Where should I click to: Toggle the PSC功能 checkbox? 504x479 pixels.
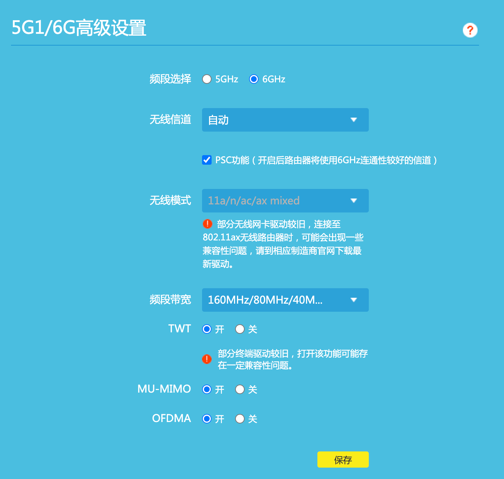pyautogui.click(x=207, y=160)
